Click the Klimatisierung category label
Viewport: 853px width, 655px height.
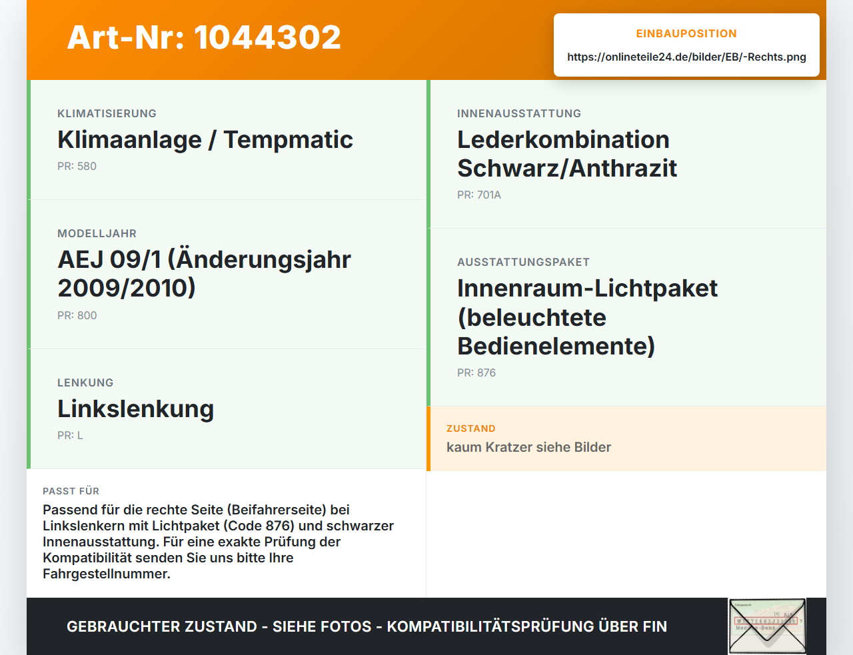coord(107,114)
